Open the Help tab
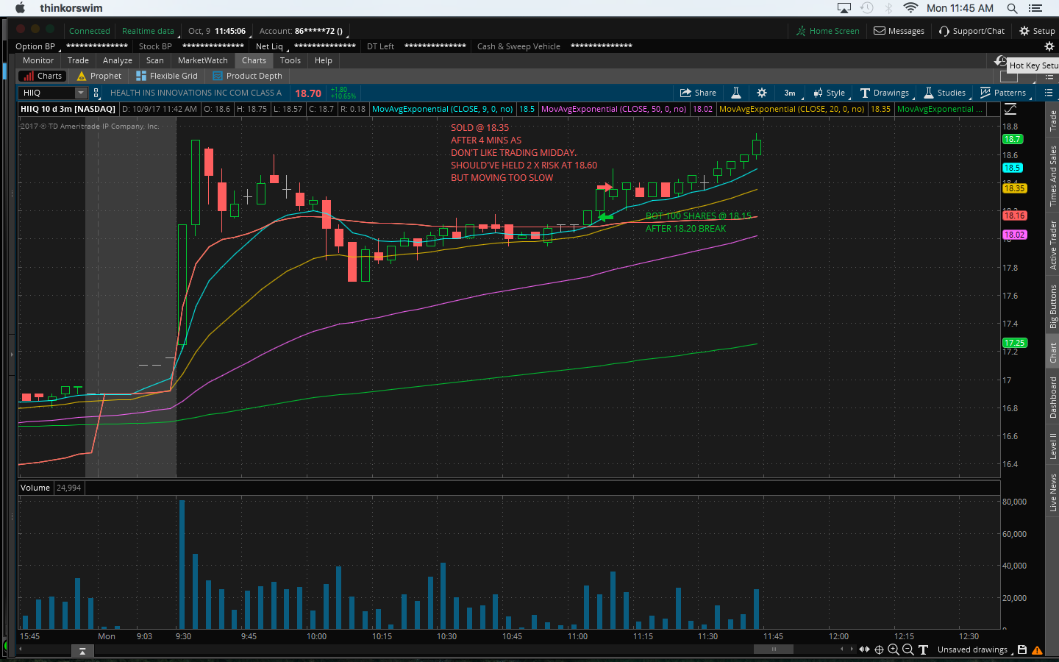The width and height of the screenshot is (1059, 662). [324, 60]
